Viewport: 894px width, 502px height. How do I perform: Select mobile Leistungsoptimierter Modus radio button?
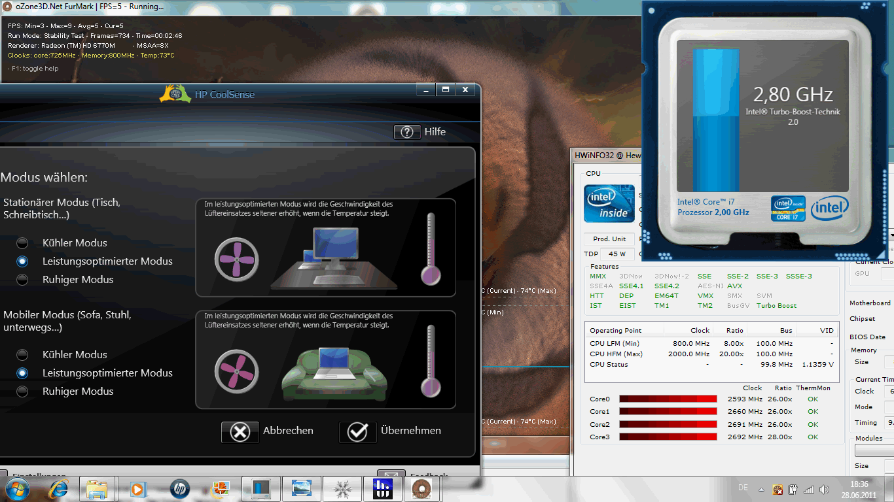click(23, 373)
